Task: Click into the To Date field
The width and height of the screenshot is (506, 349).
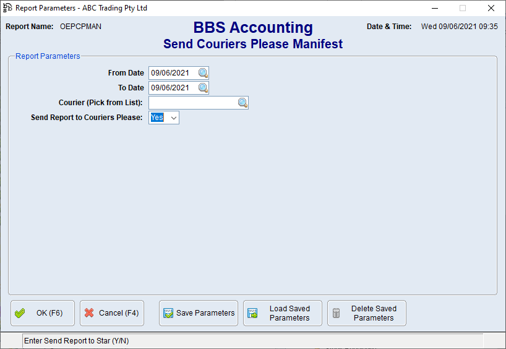Action: coord(173,88)
